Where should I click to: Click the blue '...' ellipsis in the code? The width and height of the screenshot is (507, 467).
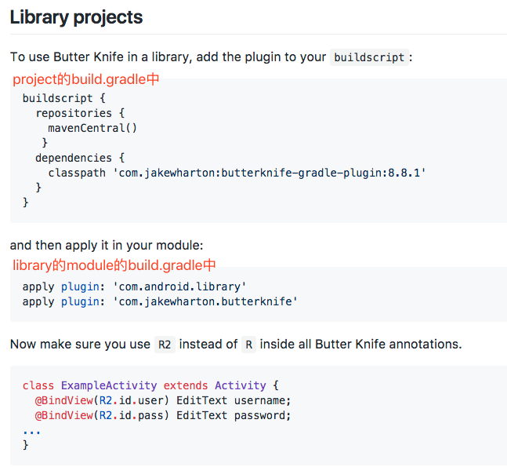coord(31,432)
